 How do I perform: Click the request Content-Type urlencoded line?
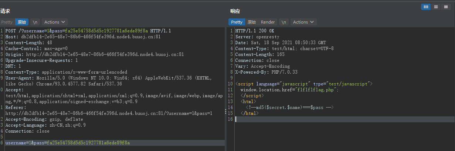(66, 72)
